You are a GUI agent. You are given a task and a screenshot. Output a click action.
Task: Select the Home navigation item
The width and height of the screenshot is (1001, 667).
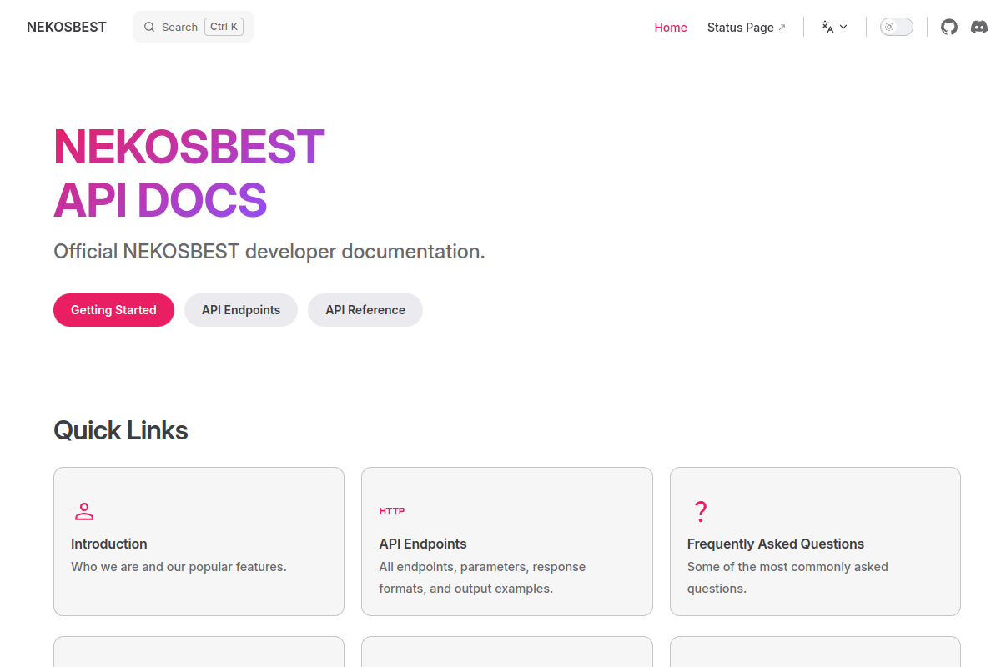(671, 27)
